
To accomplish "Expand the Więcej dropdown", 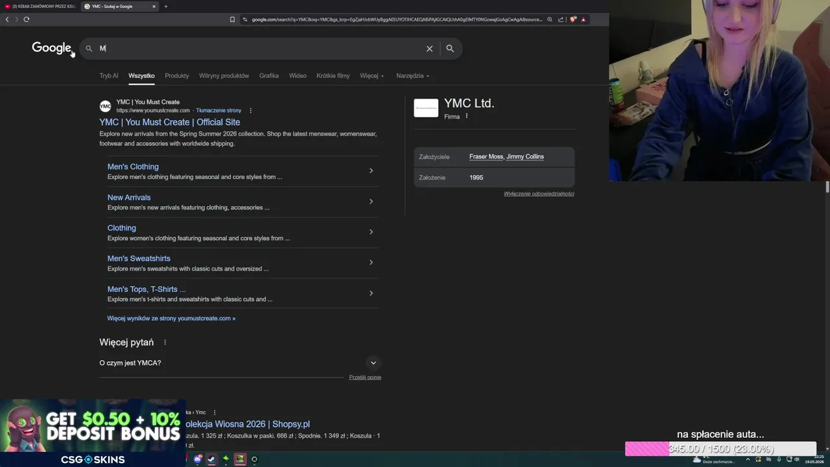I will coord(372,76).
